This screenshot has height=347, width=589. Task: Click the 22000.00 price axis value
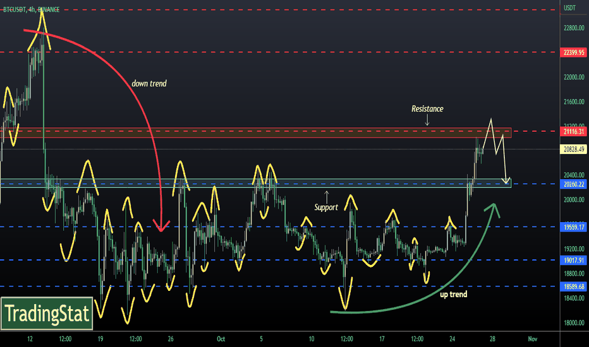[574, 77]
